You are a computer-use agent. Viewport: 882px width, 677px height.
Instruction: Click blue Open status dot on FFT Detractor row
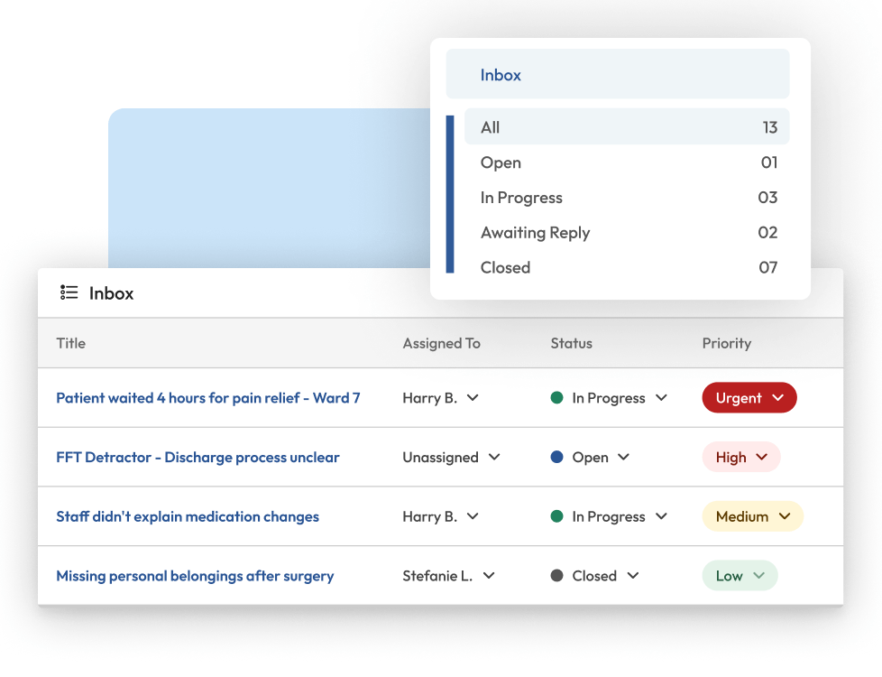click(556, 458)
